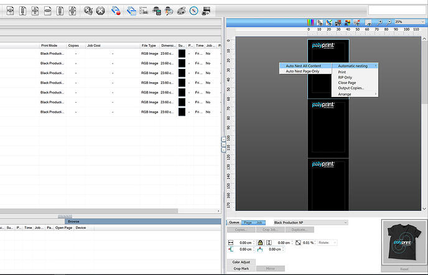Click the fifth page icon with vertical bar

tap(60, 11)
